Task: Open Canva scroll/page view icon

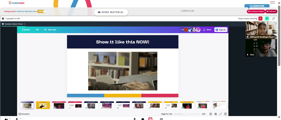Action: 210,114
